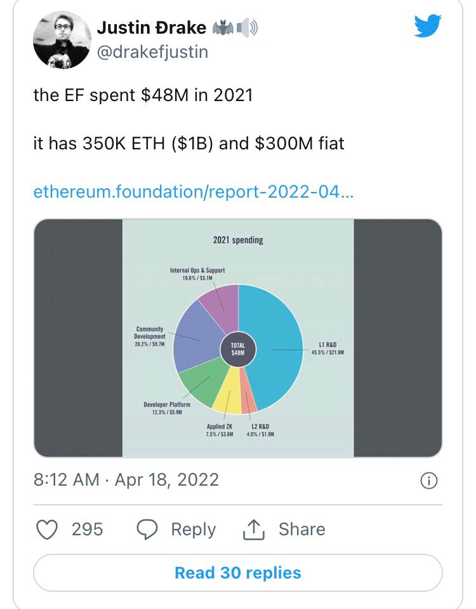
Task: Click the Share upload arrow icon
Action: coord(253,529)
